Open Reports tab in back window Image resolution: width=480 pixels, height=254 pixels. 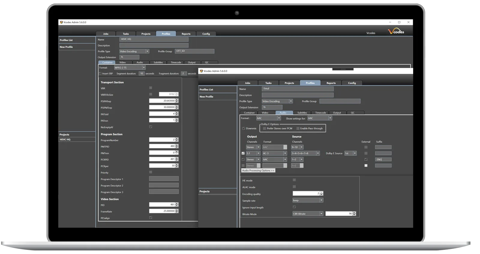point(186,34)
